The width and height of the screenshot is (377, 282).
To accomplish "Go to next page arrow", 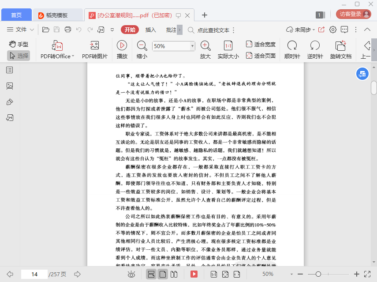I will click(x=78, y=274).
